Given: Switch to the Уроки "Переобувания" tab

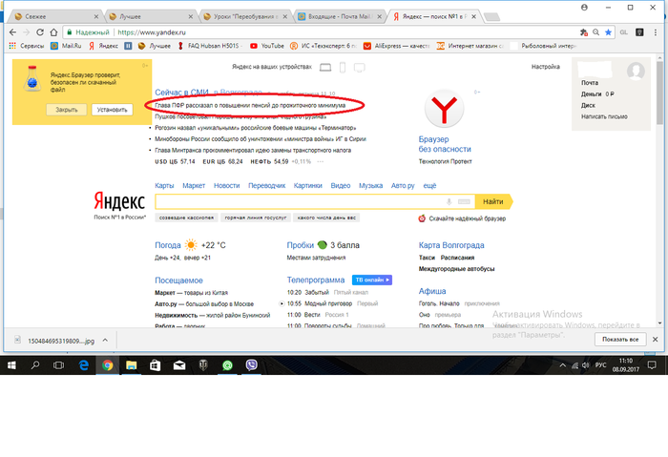Looking at the screenshot, I should [245, 16].
